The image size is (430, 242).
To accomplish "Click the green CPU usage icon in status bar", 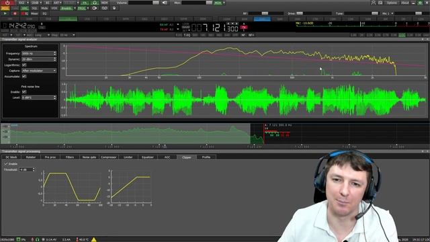I will [x=18, y=239].
